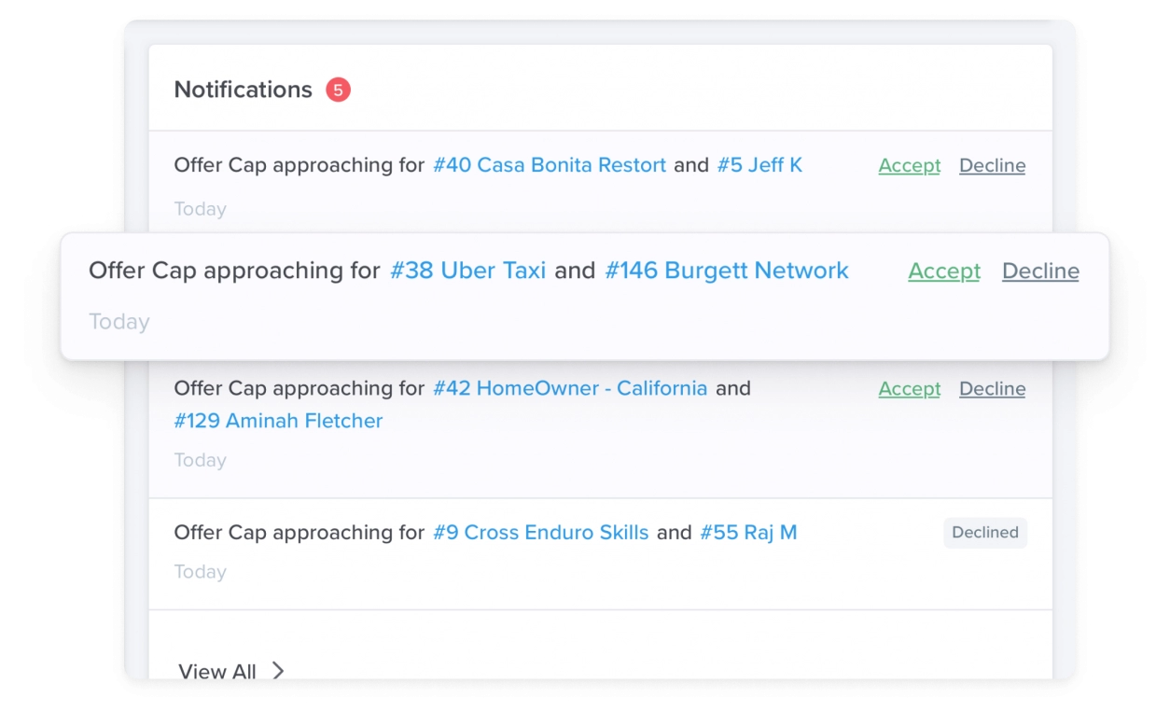Click the Today timestamp under Uber Taxi notification
Viewport: 1170px width, 711px height.
pos(119,322)
